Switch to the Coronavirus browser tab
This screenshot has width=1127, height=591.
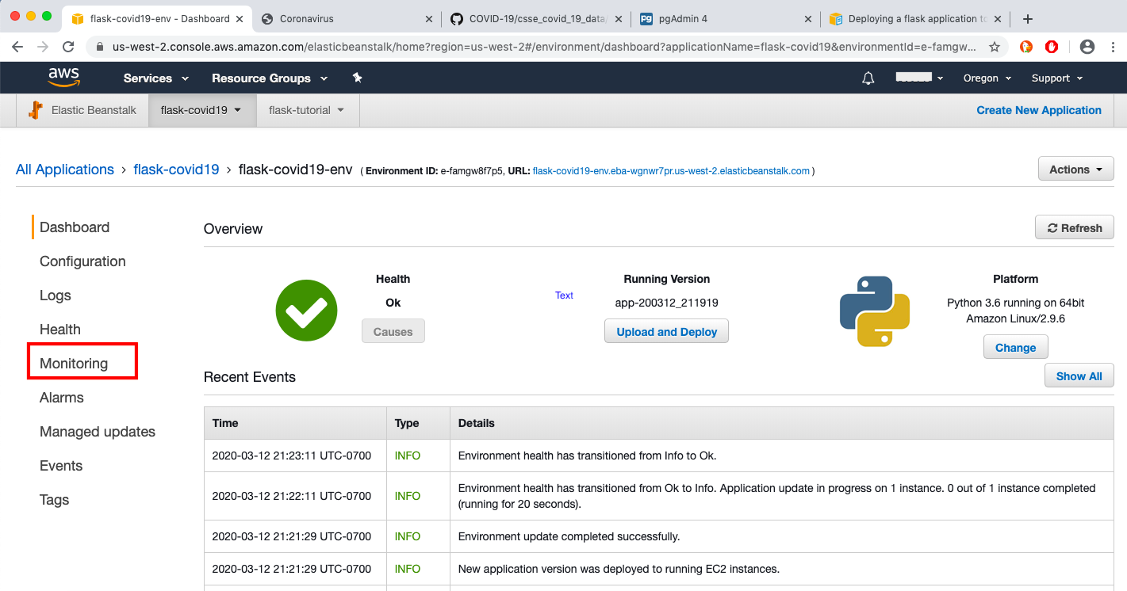click(345, 19)
